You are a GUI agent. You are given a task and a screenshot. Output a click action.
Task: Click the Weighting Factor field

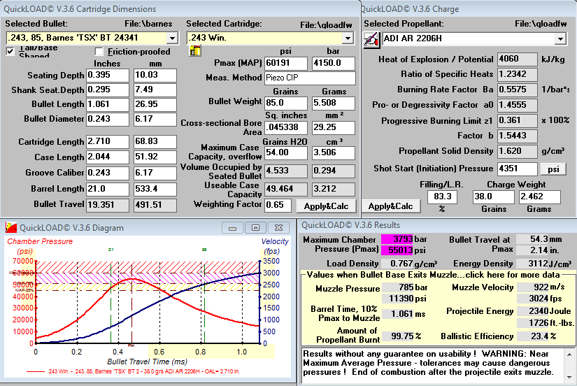pyautogui.click(x=278, y=206)
